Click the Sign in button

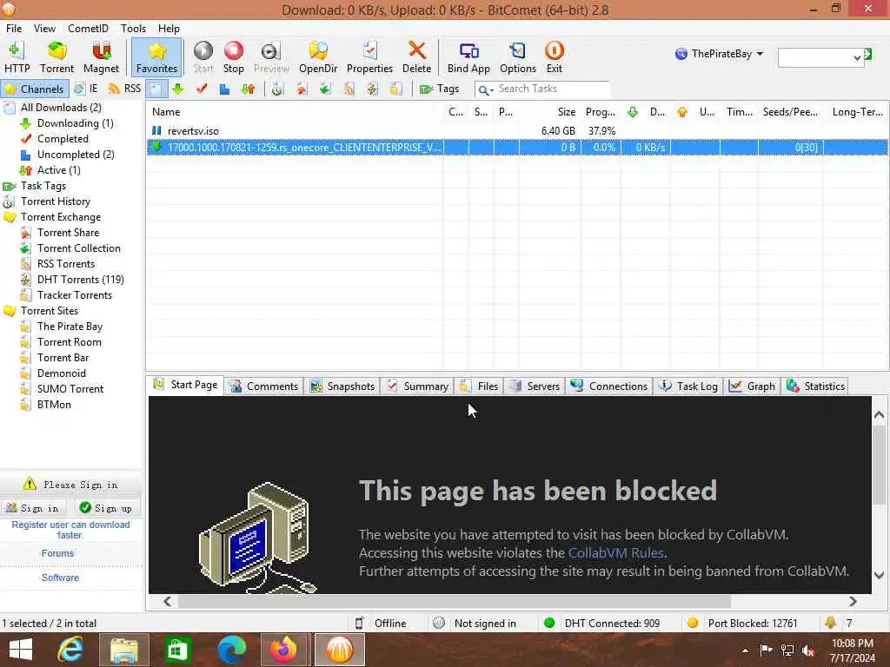(33, 508)
